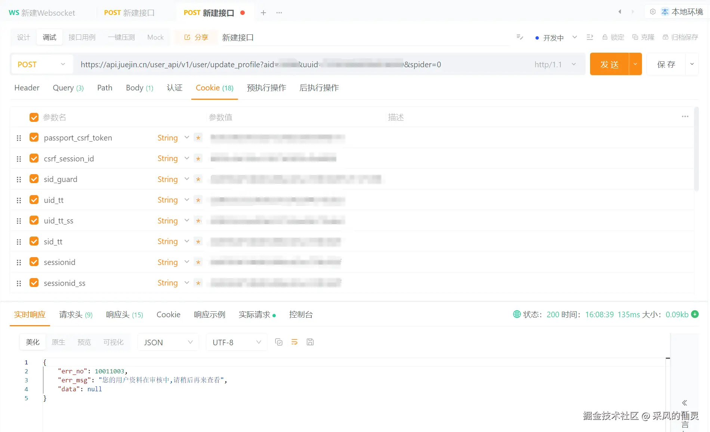This screenshot has height=432, width=710.
Task: Open environment settings gear icon
Action: (x=652, y=12)
